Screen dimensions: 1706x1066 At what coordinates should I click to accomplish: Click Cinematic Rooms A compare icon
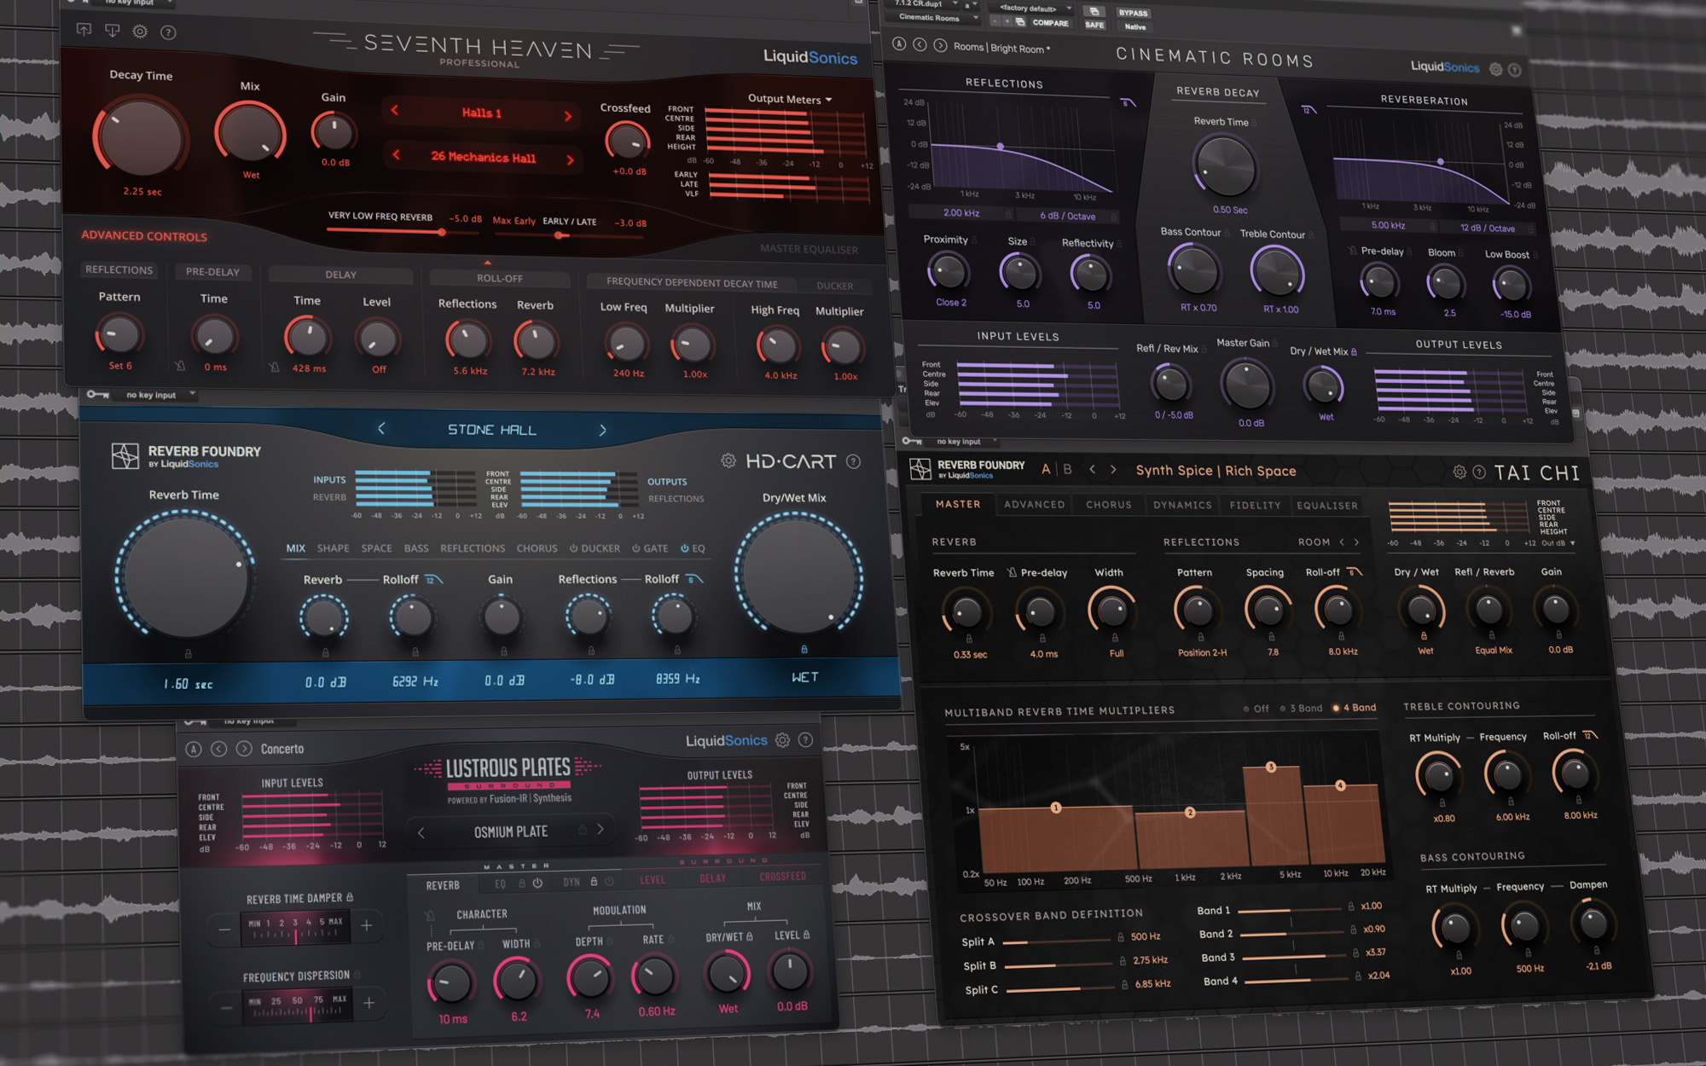click(898, 43)
